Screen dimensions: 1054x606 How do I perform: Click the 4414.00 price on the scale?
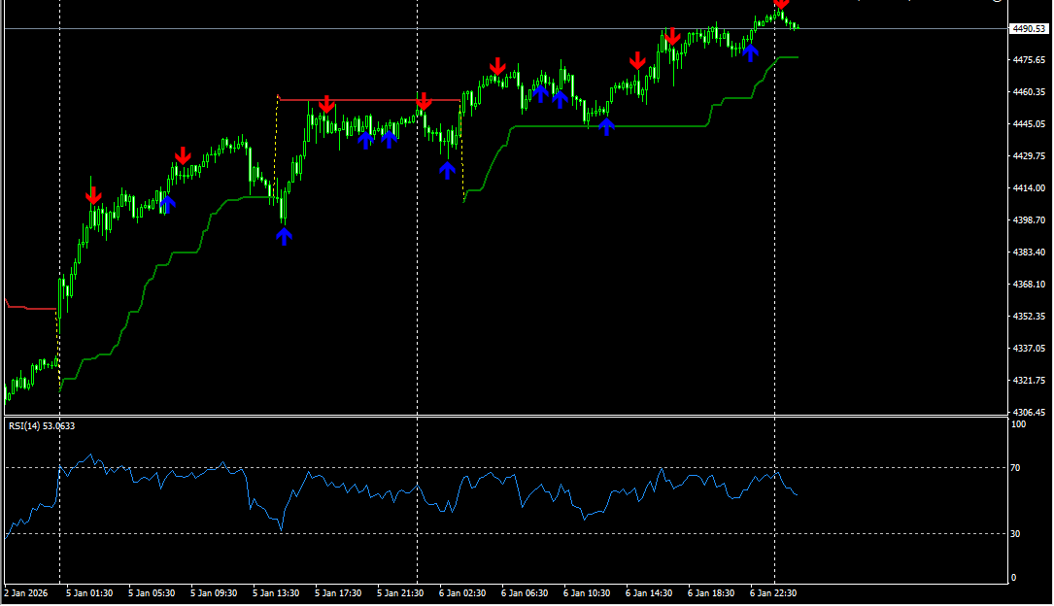pos(1027,188)
